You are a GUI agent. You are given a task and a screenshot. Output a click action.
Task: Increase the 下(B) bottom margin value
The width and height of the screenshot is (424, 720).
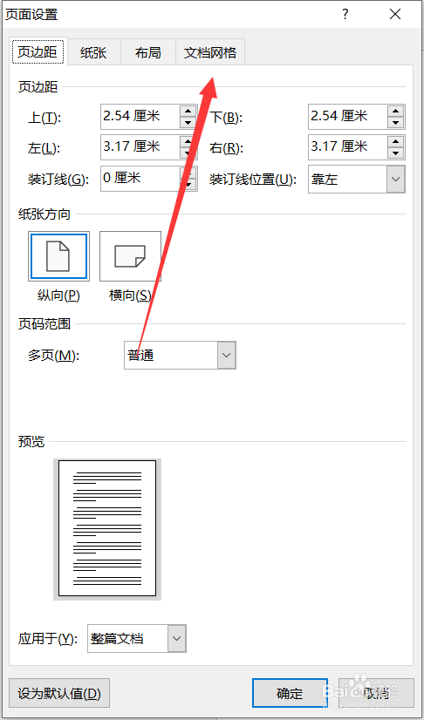point(396,111)
